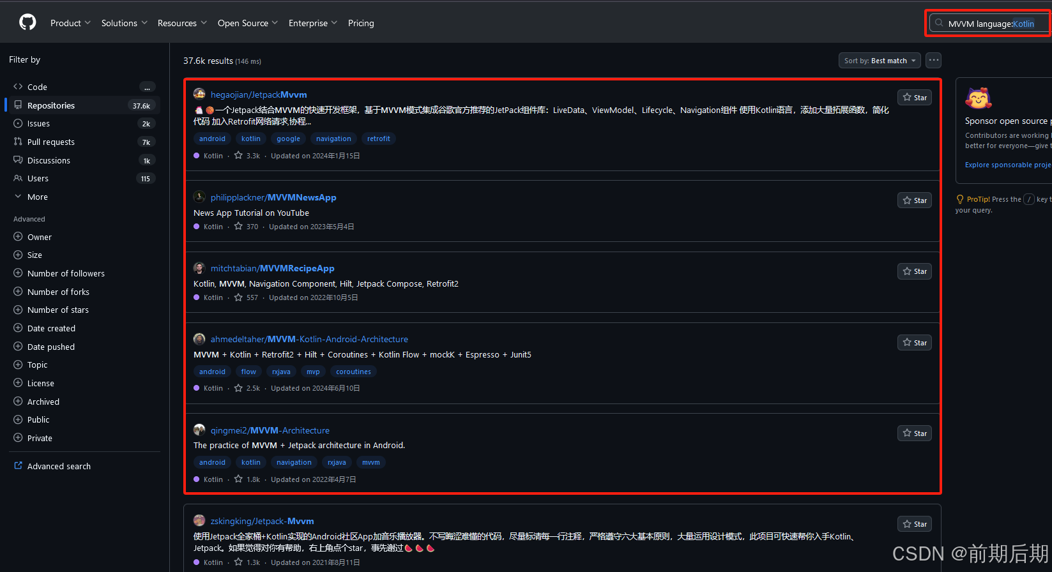This screenshot has height=572, width=1052.
Task: Expand the Enterprise menu
Action: [312, 23]
